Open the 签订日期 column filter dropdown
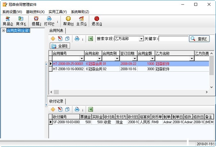The height and width of the screenshot is (147, 216). [x=135, y=59]
